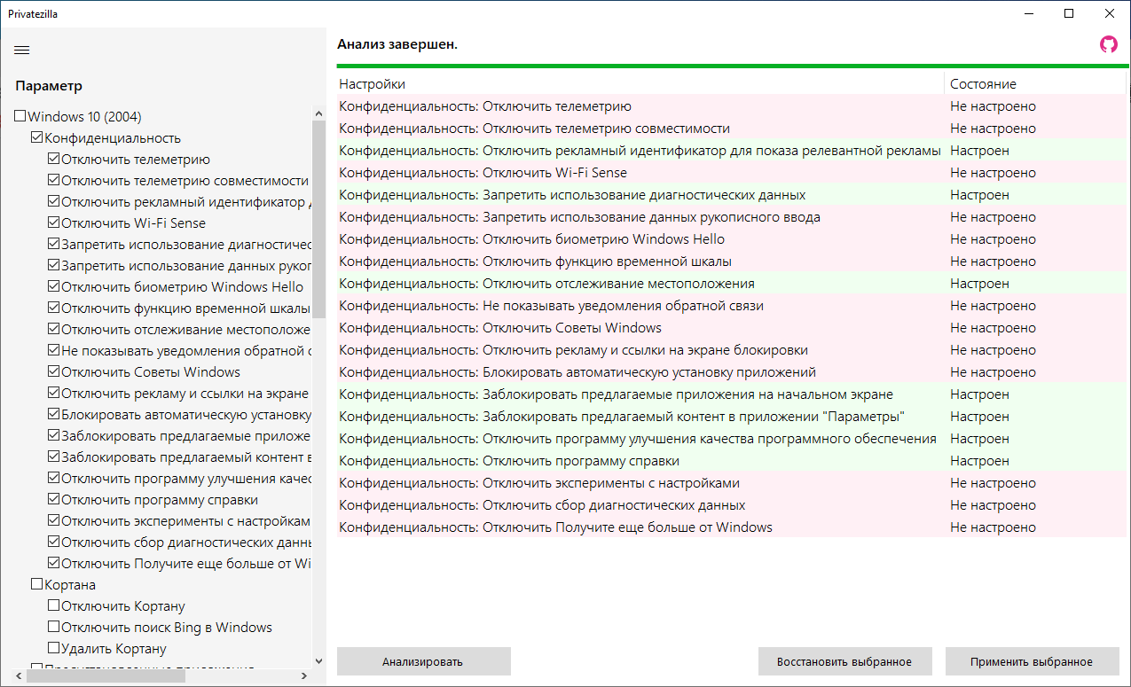Toggle the Windows 10 (2004) checkbox
This screenshot has height=687, width=1131.
point(20,117)
